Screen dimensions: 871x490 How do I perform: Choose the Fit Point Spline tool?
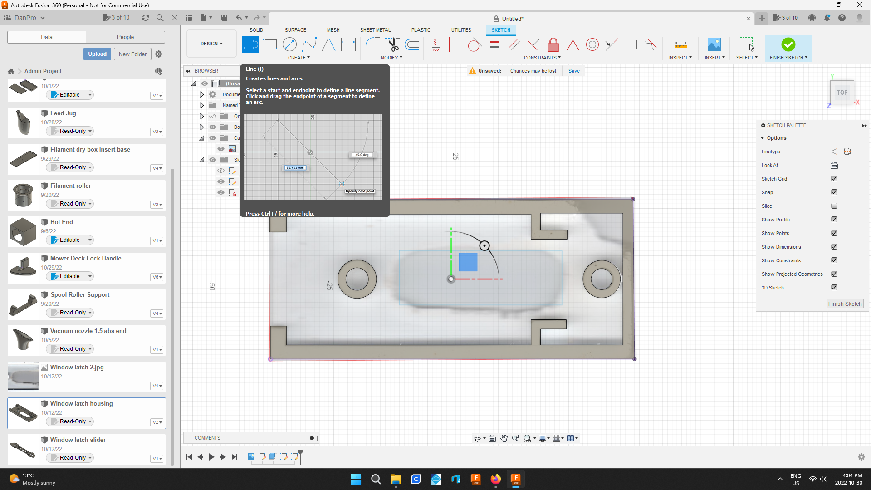(x=309, y=44)
